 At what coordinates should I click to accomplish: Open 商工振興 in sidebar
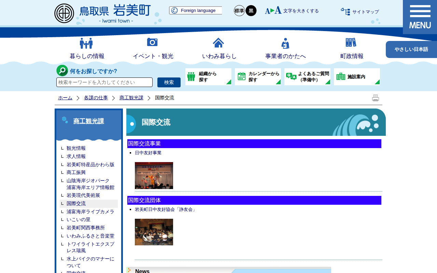click(76, 173)
